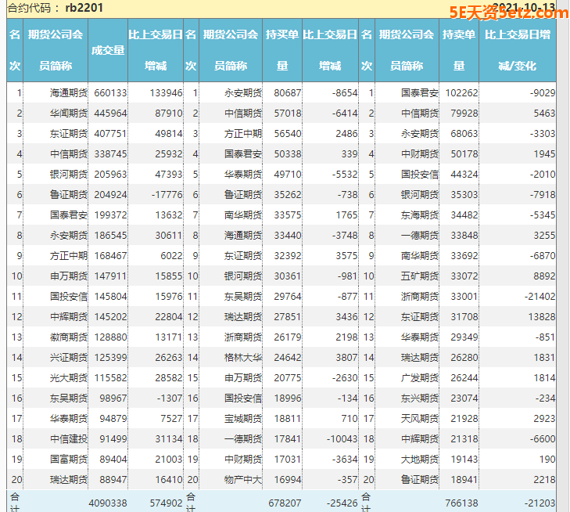Select 格林大华 row name
Viewport: 570px width, 512px height.
(x=243, y=358)
